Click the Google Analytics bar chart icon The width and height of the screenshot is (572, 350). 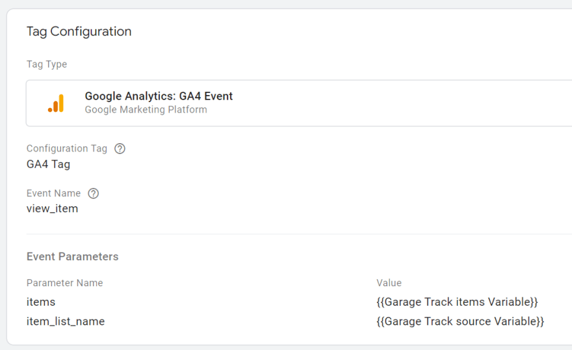(x=56, y=103)
